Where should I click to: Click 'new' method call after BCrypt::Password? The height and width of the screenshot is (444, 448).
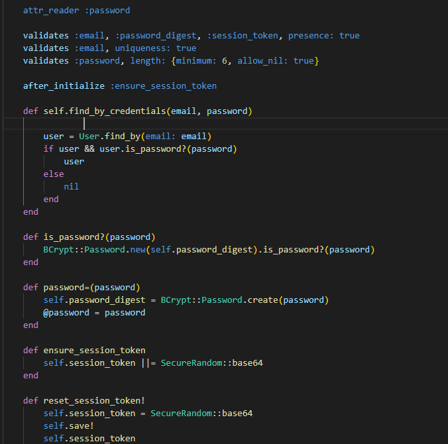click(x=138, y=249)
